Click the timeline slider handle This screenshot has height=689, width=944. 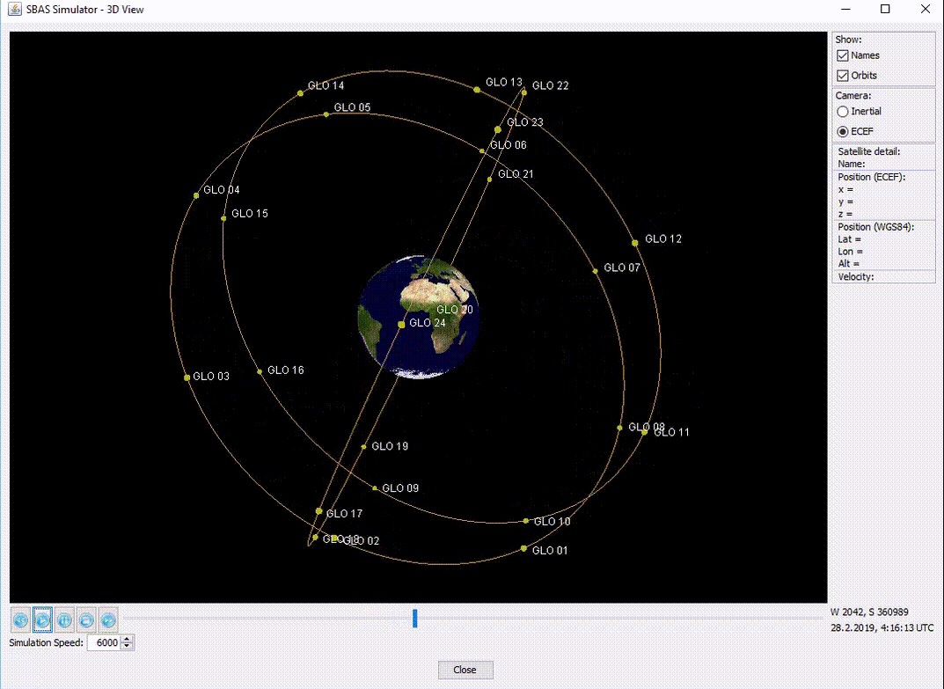(x=415, y=619)
